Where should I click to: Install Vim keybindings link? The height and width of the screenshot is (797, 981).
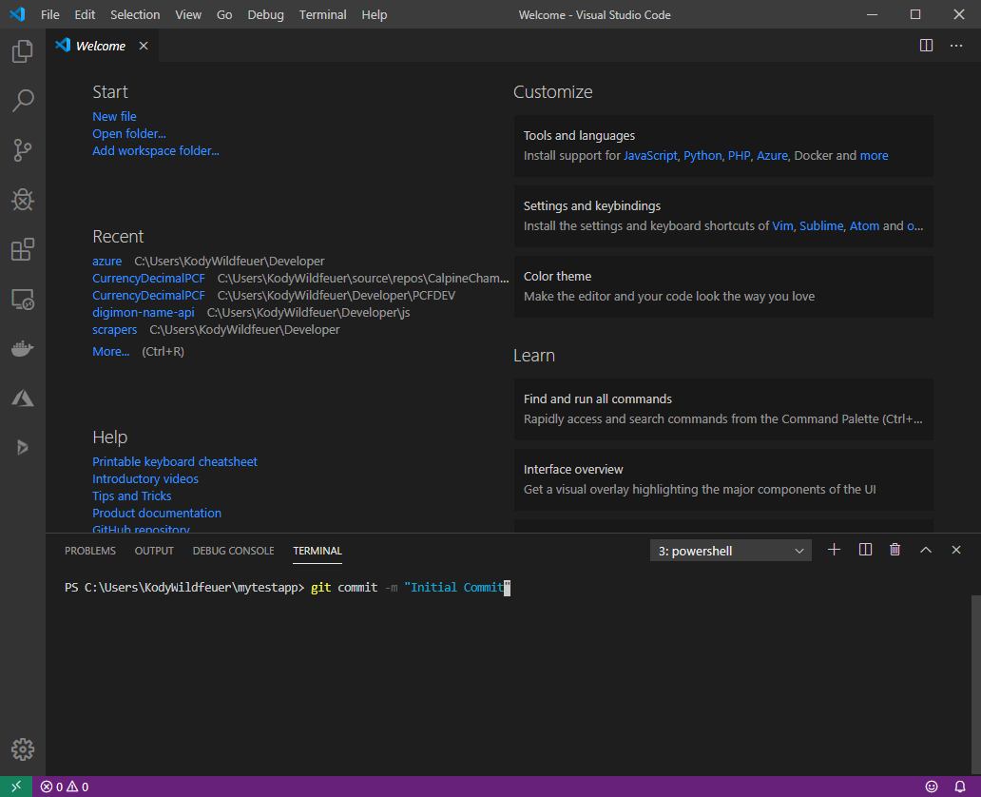[782, 226]
